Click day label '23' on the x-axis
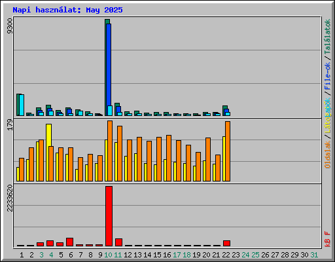 (x=236, y=255)
